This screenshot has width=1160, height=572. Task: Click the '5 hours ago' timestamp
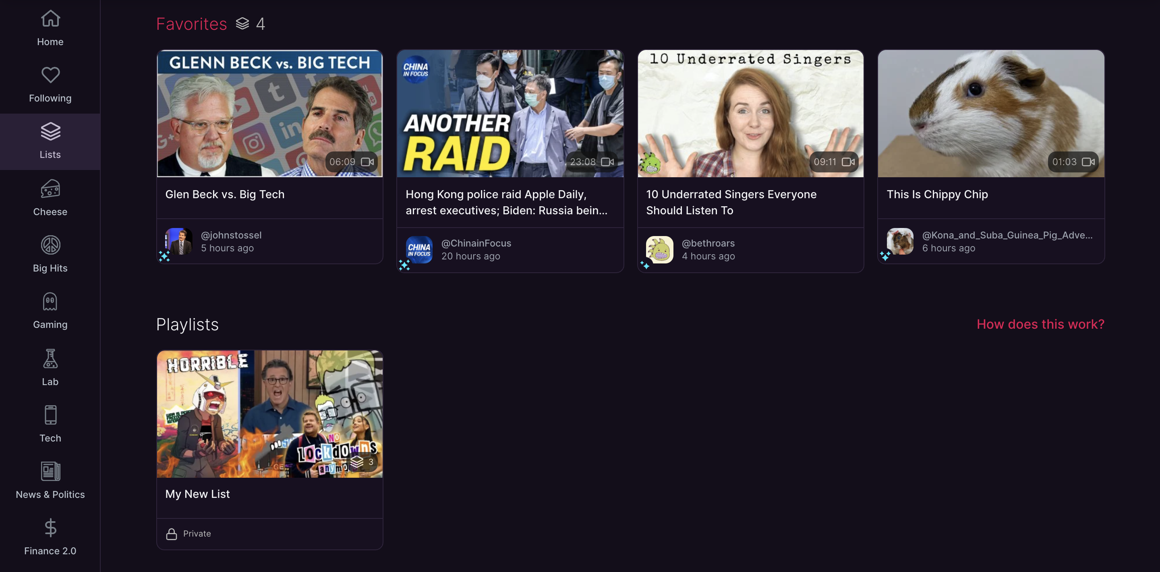[x=228, y=248]
